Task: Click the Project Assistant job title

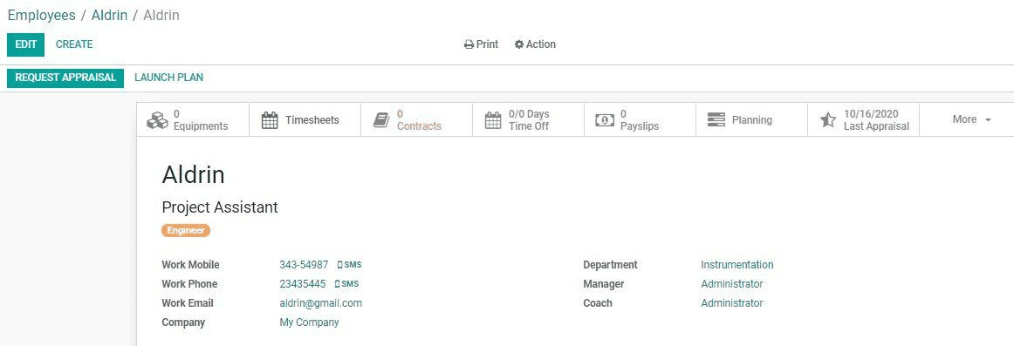Action: tap(220, 207)
